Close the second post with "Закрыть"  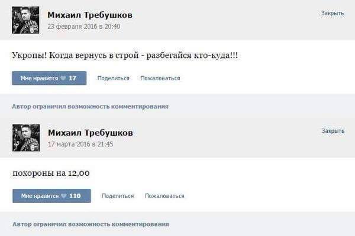(333, 131)
